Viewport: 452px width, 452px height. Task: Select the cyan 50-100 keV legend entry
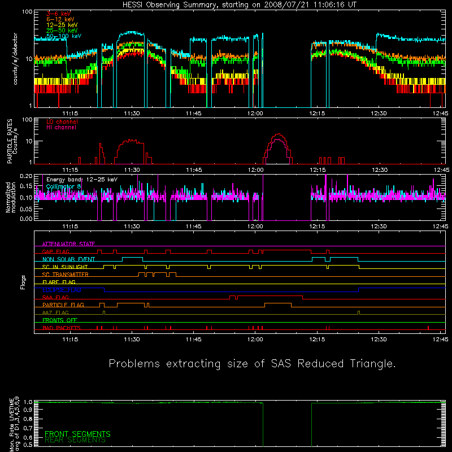click(64, 36)
